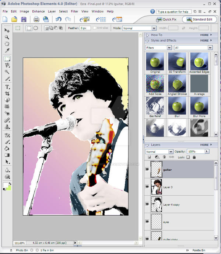Click the Redo arrow icon
The height and width of the screenshot is (254, 221).
[68, 20]
